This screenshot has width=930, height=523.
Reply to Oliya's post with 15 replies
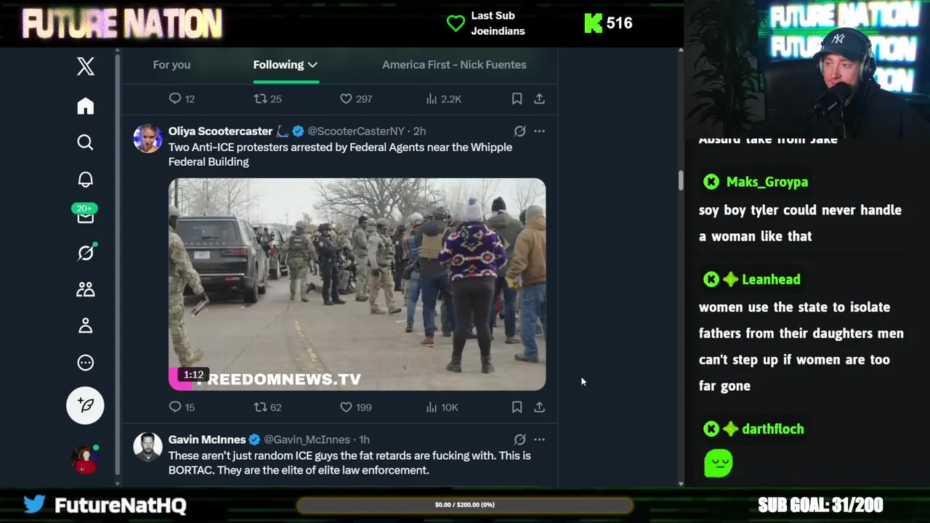(182, 408)
